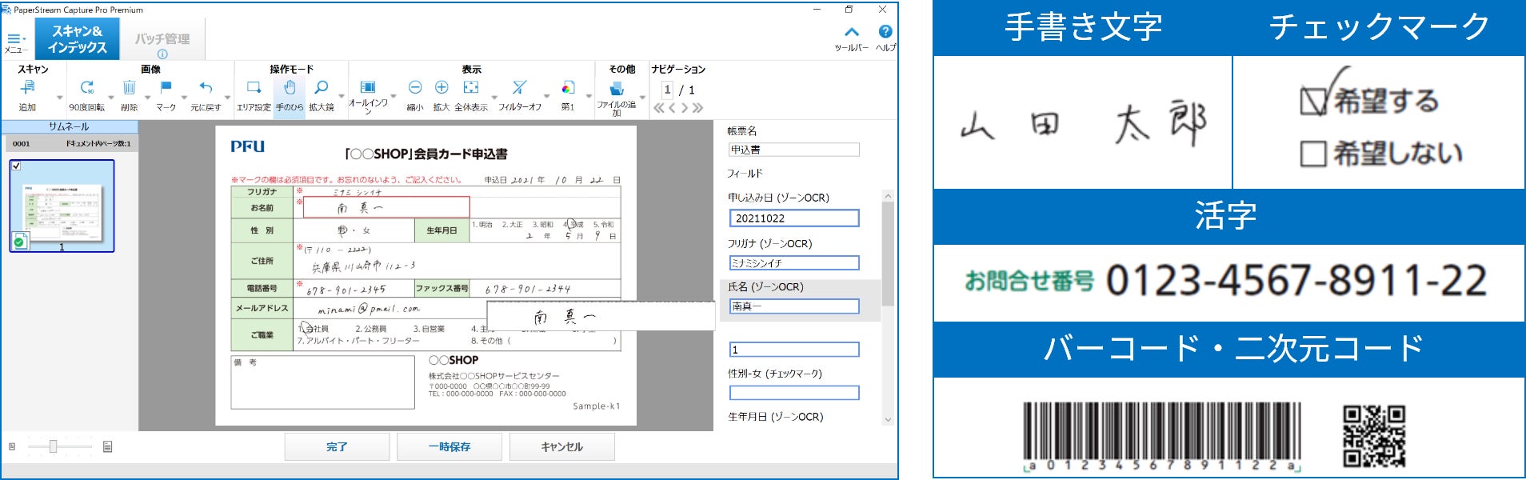The width and height of the screenshot is (1526, 480).
Task: Click the バッチ管理 info icon
Action: coord(162,54)
